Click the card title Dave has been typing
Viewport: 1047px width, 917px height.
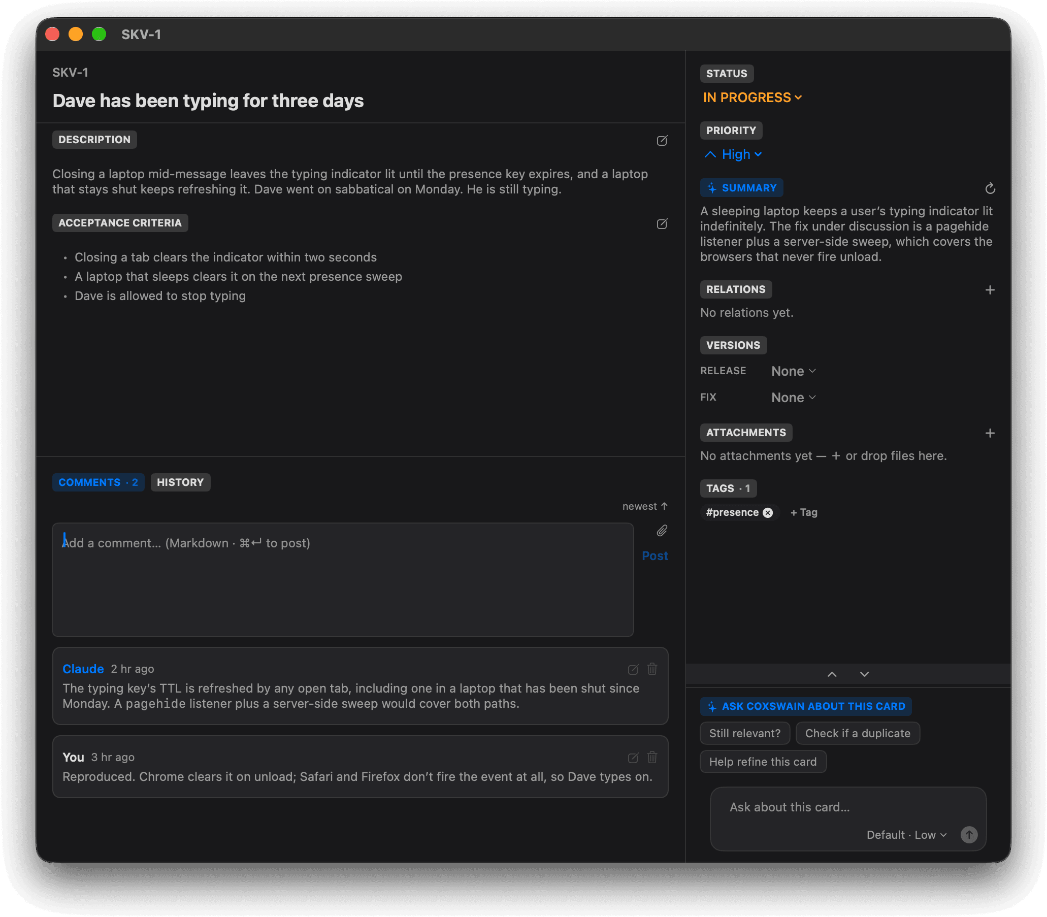click(208, 101)
